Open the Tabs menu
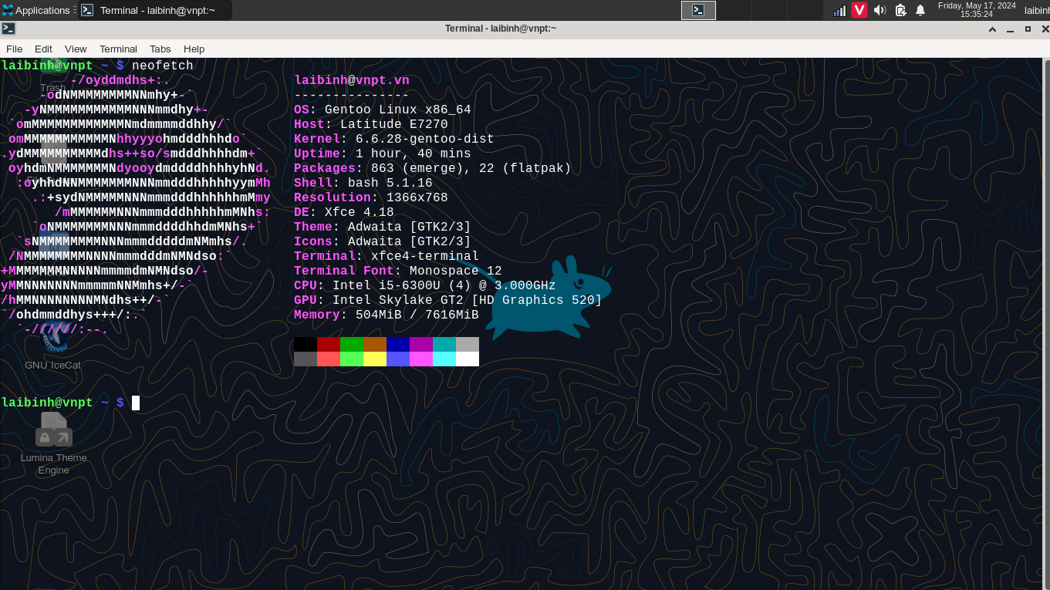Image resolution: width=1050 pixels, height=590 pixels. pos(160,49)
